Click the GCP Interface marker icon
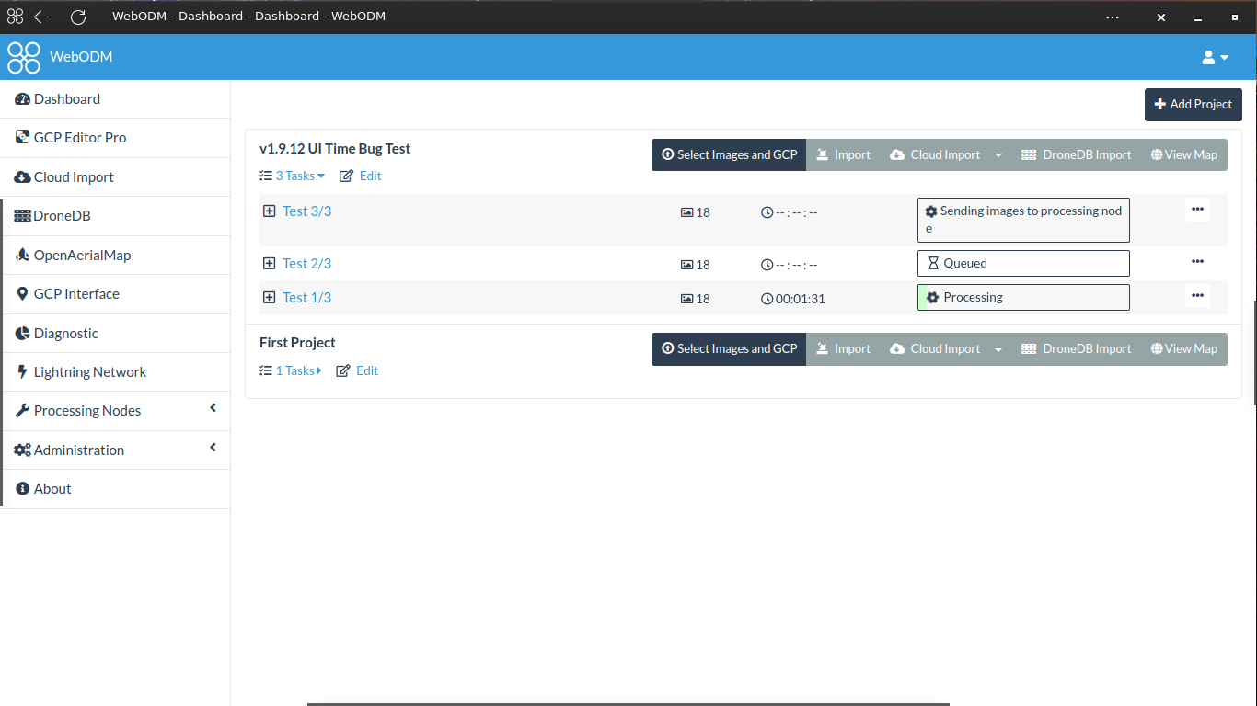 [20, 293]
